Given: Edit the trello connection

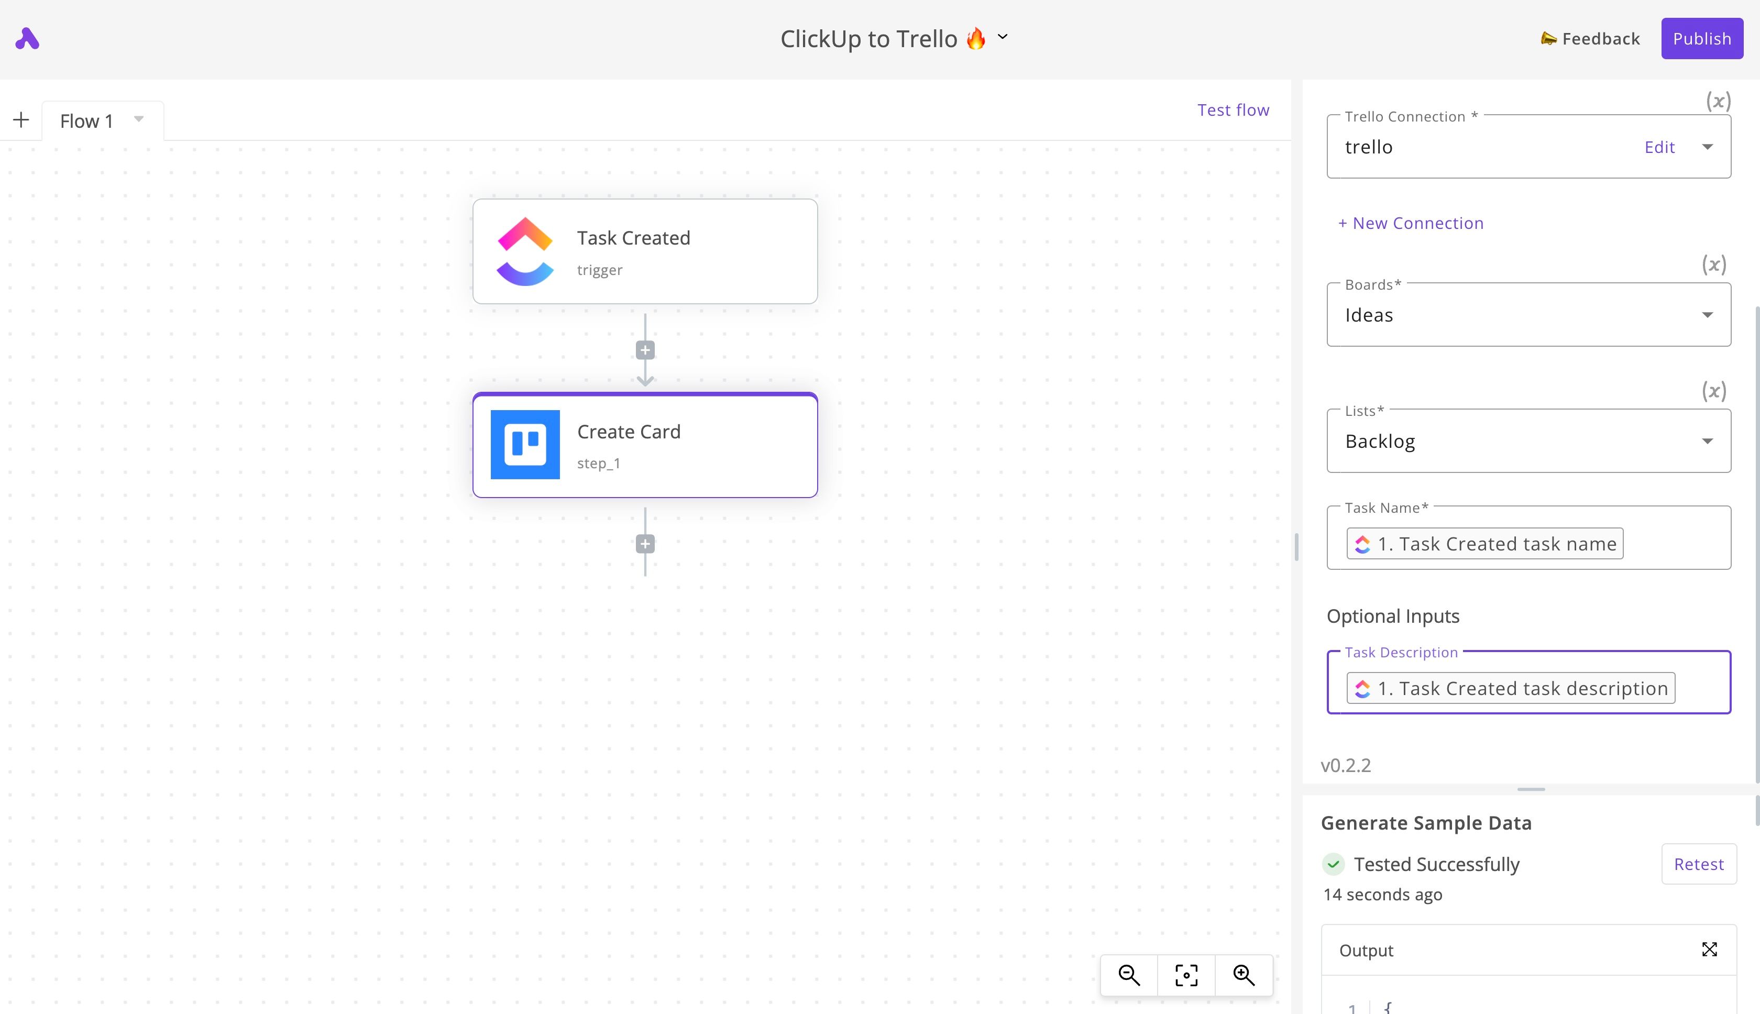Looking at the screenshot, I should pos(1659,147).
